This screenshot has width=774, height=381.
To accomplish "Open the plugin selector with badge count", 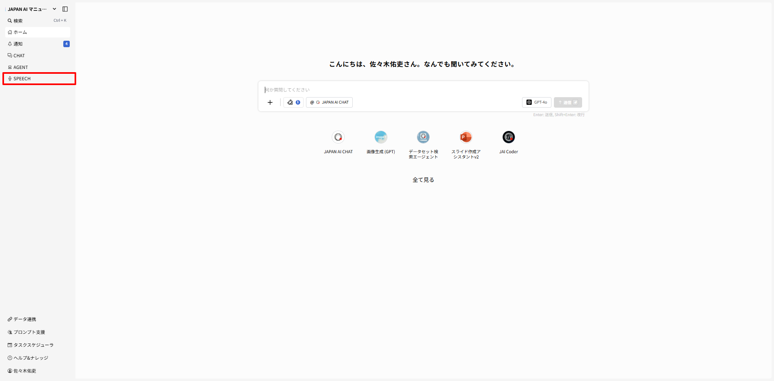I will coord(293,102).
